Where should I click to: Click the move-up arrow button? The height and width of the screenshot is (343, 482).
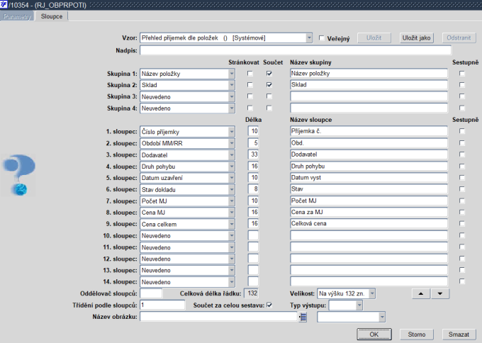[421, 294]
